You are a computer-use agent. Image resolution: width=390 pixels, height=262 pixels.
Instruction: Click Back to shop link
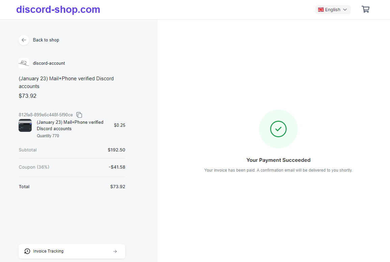46,40
